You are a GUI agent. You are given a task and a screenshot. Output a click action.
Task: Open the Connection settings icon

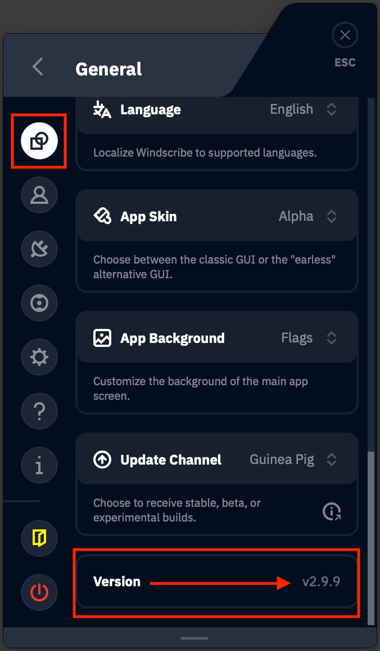pos(39,249)
